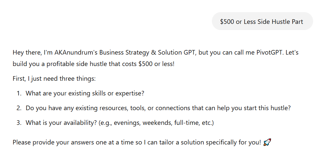The width and height of the screenshot is (318, 151).
Task: Click the existing skills or expertise question
Action: [85, 93]
